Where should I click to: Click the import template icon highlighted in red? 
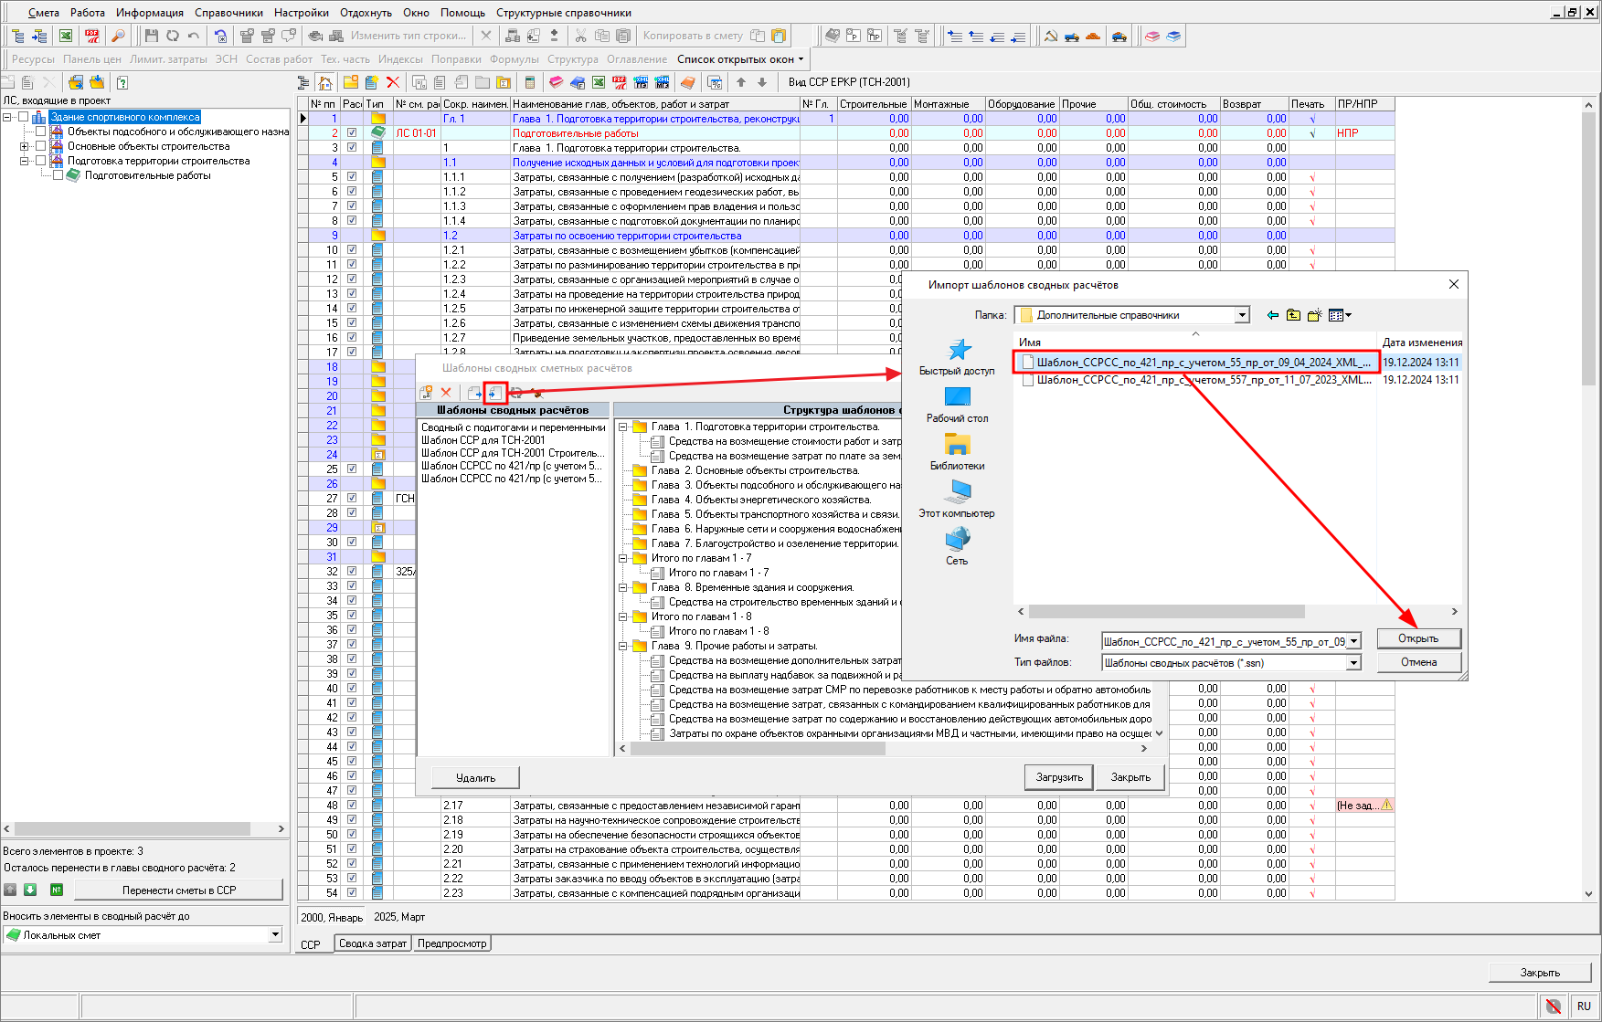[495, 393]
